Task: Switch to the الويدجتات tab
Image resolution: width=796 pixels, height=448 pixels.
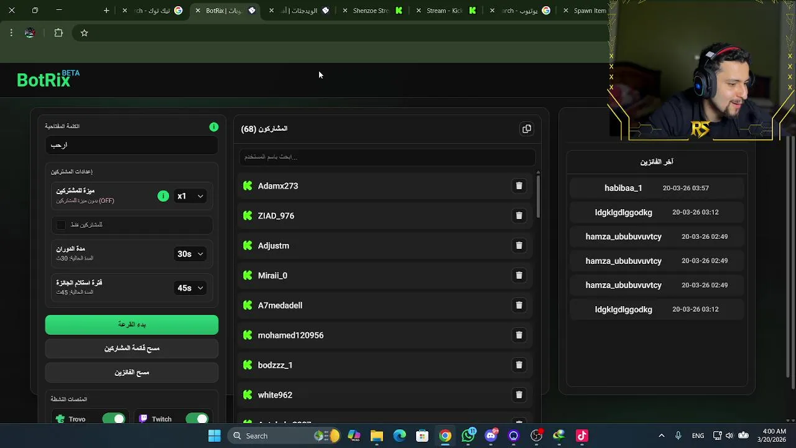Action: [x=300, y=11]
